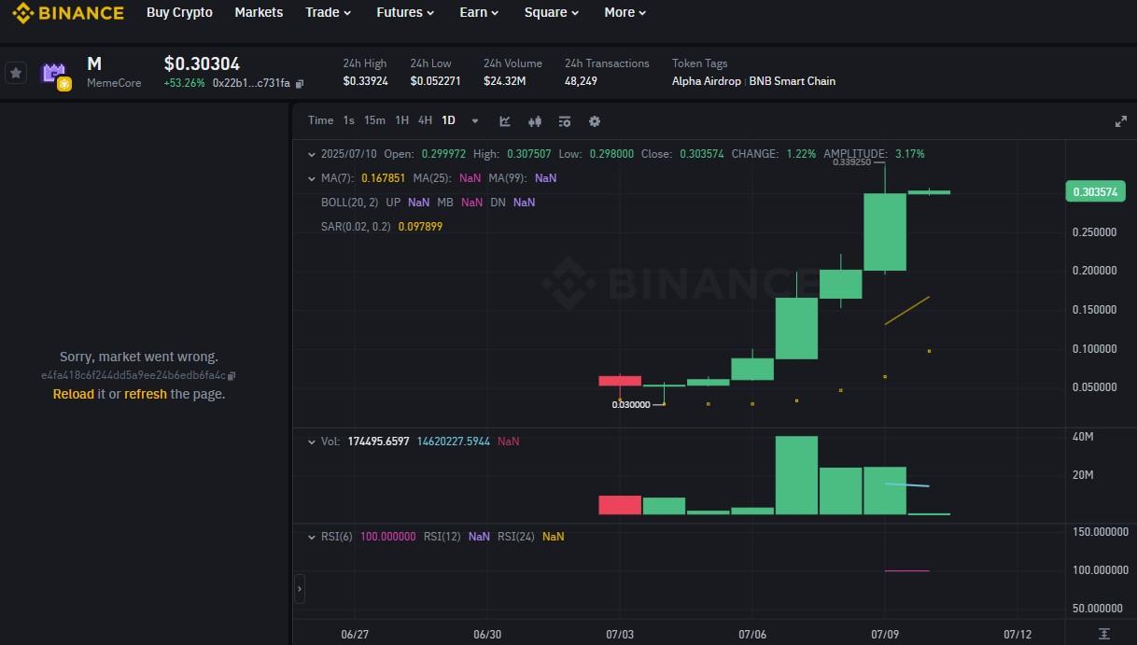
Task: Click the Reload link
Action: click(x=73, y=394)
